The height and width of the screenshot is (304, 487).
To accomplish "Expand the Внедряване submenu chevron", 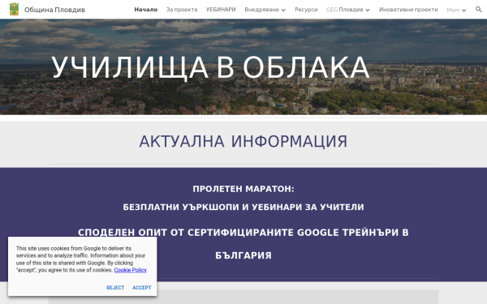I will click(x=283, y=10).
